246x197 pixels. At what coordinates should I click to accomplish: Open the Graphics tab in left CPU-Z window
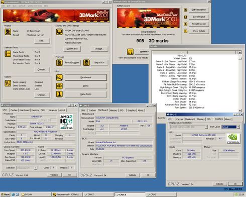pos(53,110)
